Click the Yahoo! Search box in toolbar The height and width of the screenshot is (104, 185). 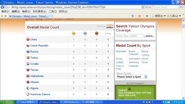[x=166, y=7]
